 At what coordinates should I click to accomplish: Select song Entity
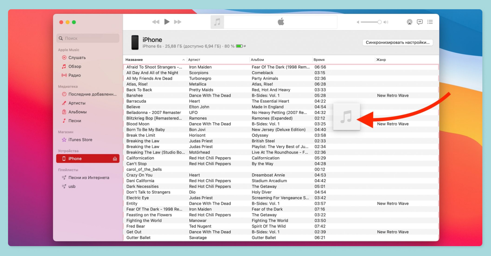[x=132, y=204]
